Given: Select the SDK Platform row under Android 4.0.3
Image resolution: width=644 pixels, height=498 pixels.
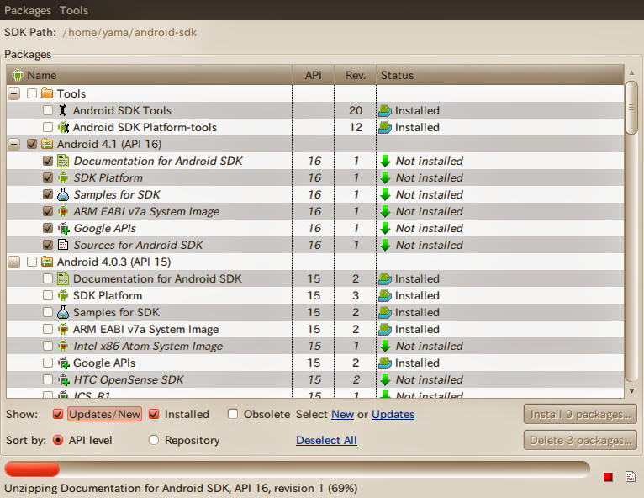Looking at the screenshot, I should point(315,295).
